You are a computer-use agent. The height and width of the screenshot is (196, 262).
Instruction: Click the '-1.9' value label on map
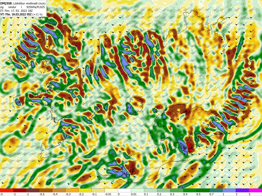coord(132,171)
